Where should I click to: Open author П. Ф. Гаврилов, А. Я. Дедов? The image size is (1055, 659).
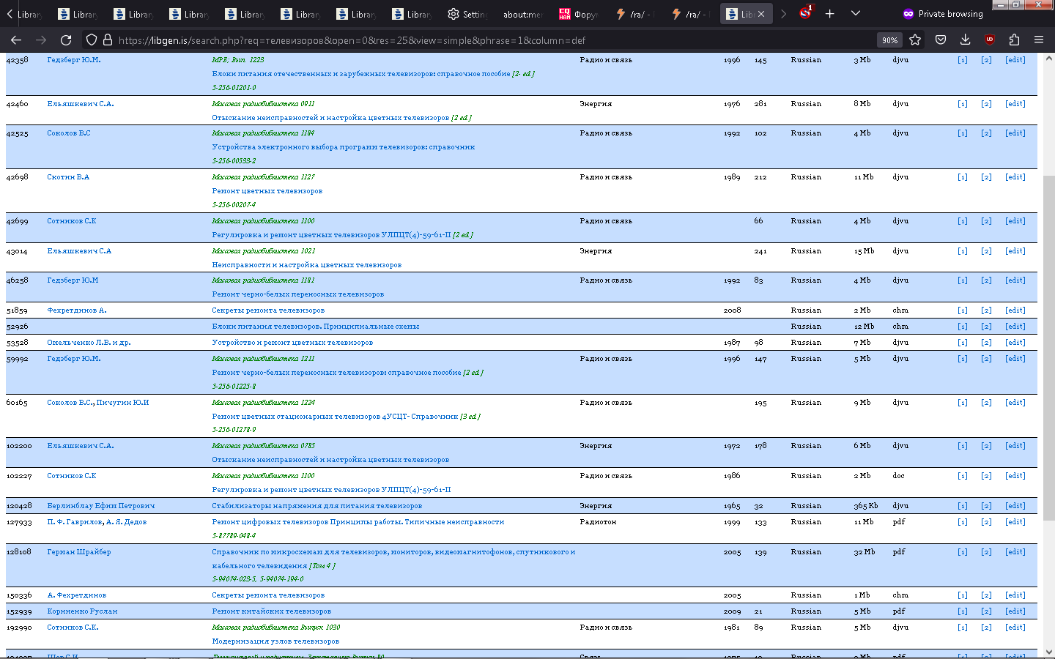97,522
